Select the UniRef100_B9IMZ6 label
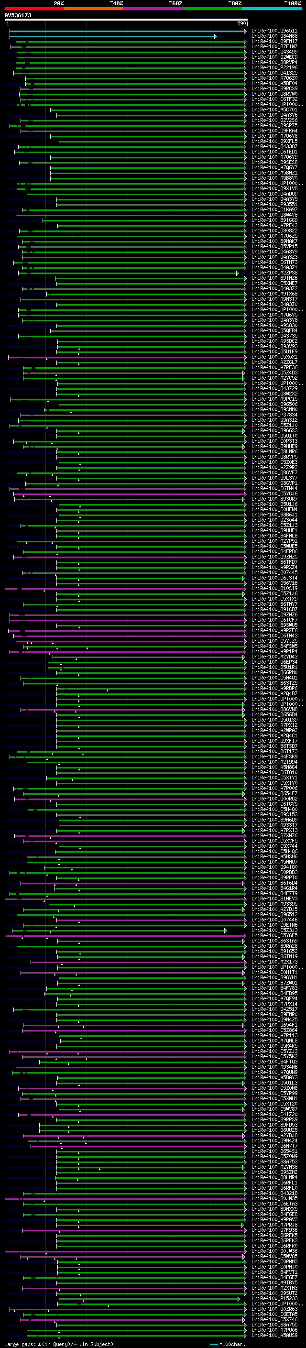This screenshot has width=306, height=1348. coord(274,278)
